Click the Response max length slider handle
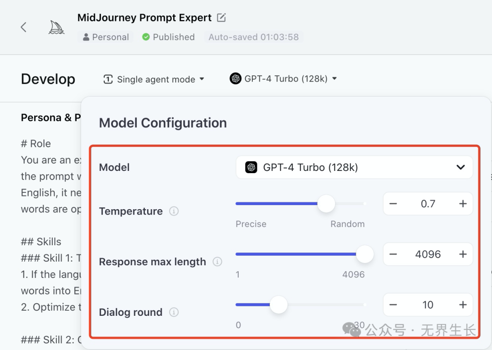Screen dimensions: 492x350 click(x=364, y=254)
